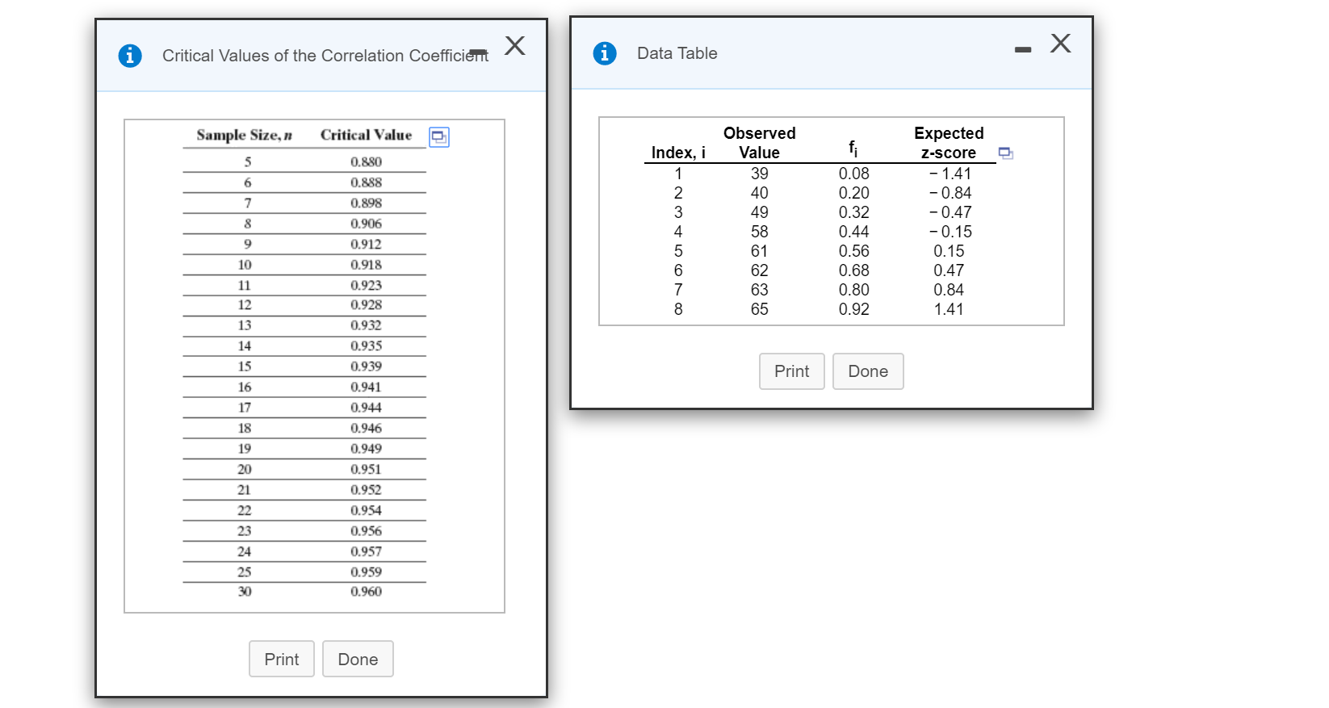Click critical value 0.939
The height and width of the screenshot is (708, 1329).
pyautogui.click(x=366, y=366)
